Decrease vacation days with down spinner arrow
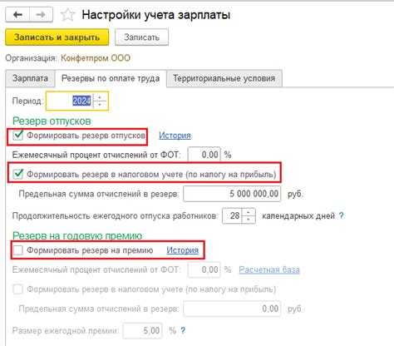394x346 pixels. coord(249,220)
